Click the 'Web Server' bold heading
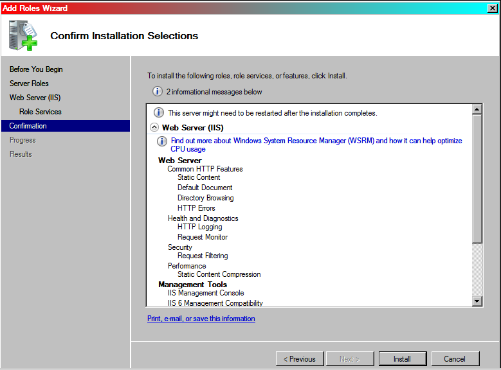501x370 pixels. pyautogui.click(x=180, y=160)
